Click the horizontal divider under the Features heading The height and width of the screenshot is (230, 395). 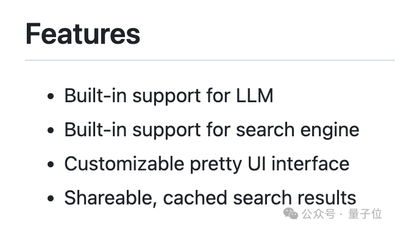click(210, 60)
